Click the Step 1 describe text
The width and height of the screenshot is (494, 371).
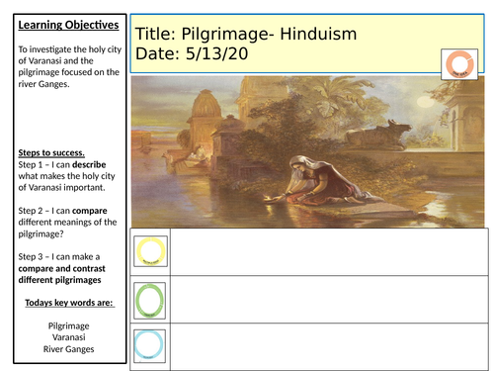66,176
